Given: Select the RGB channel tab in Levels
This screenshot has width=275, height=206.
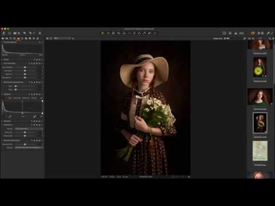Looking at the screenshot, I should pyautogui.click(x=10, y=98).
